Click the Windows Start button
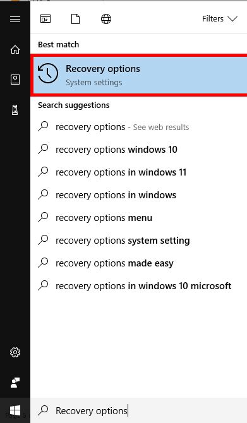Viewport: 247px width, 423px height. tap(15, 410)
